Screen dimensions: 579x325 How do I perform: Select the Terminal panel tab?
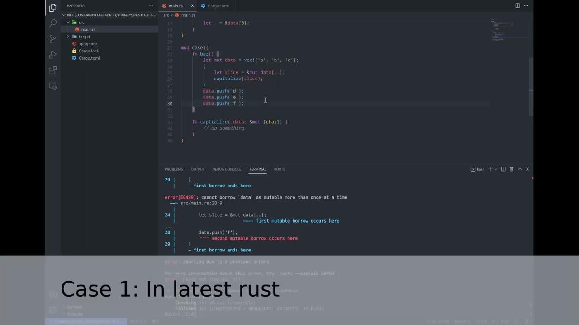coord(257,169)
